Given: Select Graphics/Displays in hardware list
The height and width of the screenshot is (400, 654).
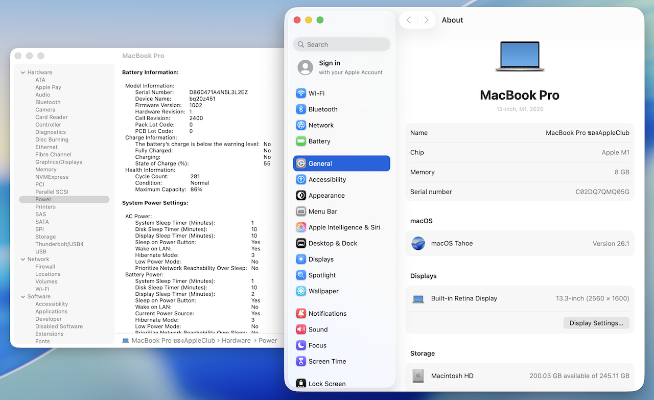Looking at the screenshot, I should [x=58, y=162].
